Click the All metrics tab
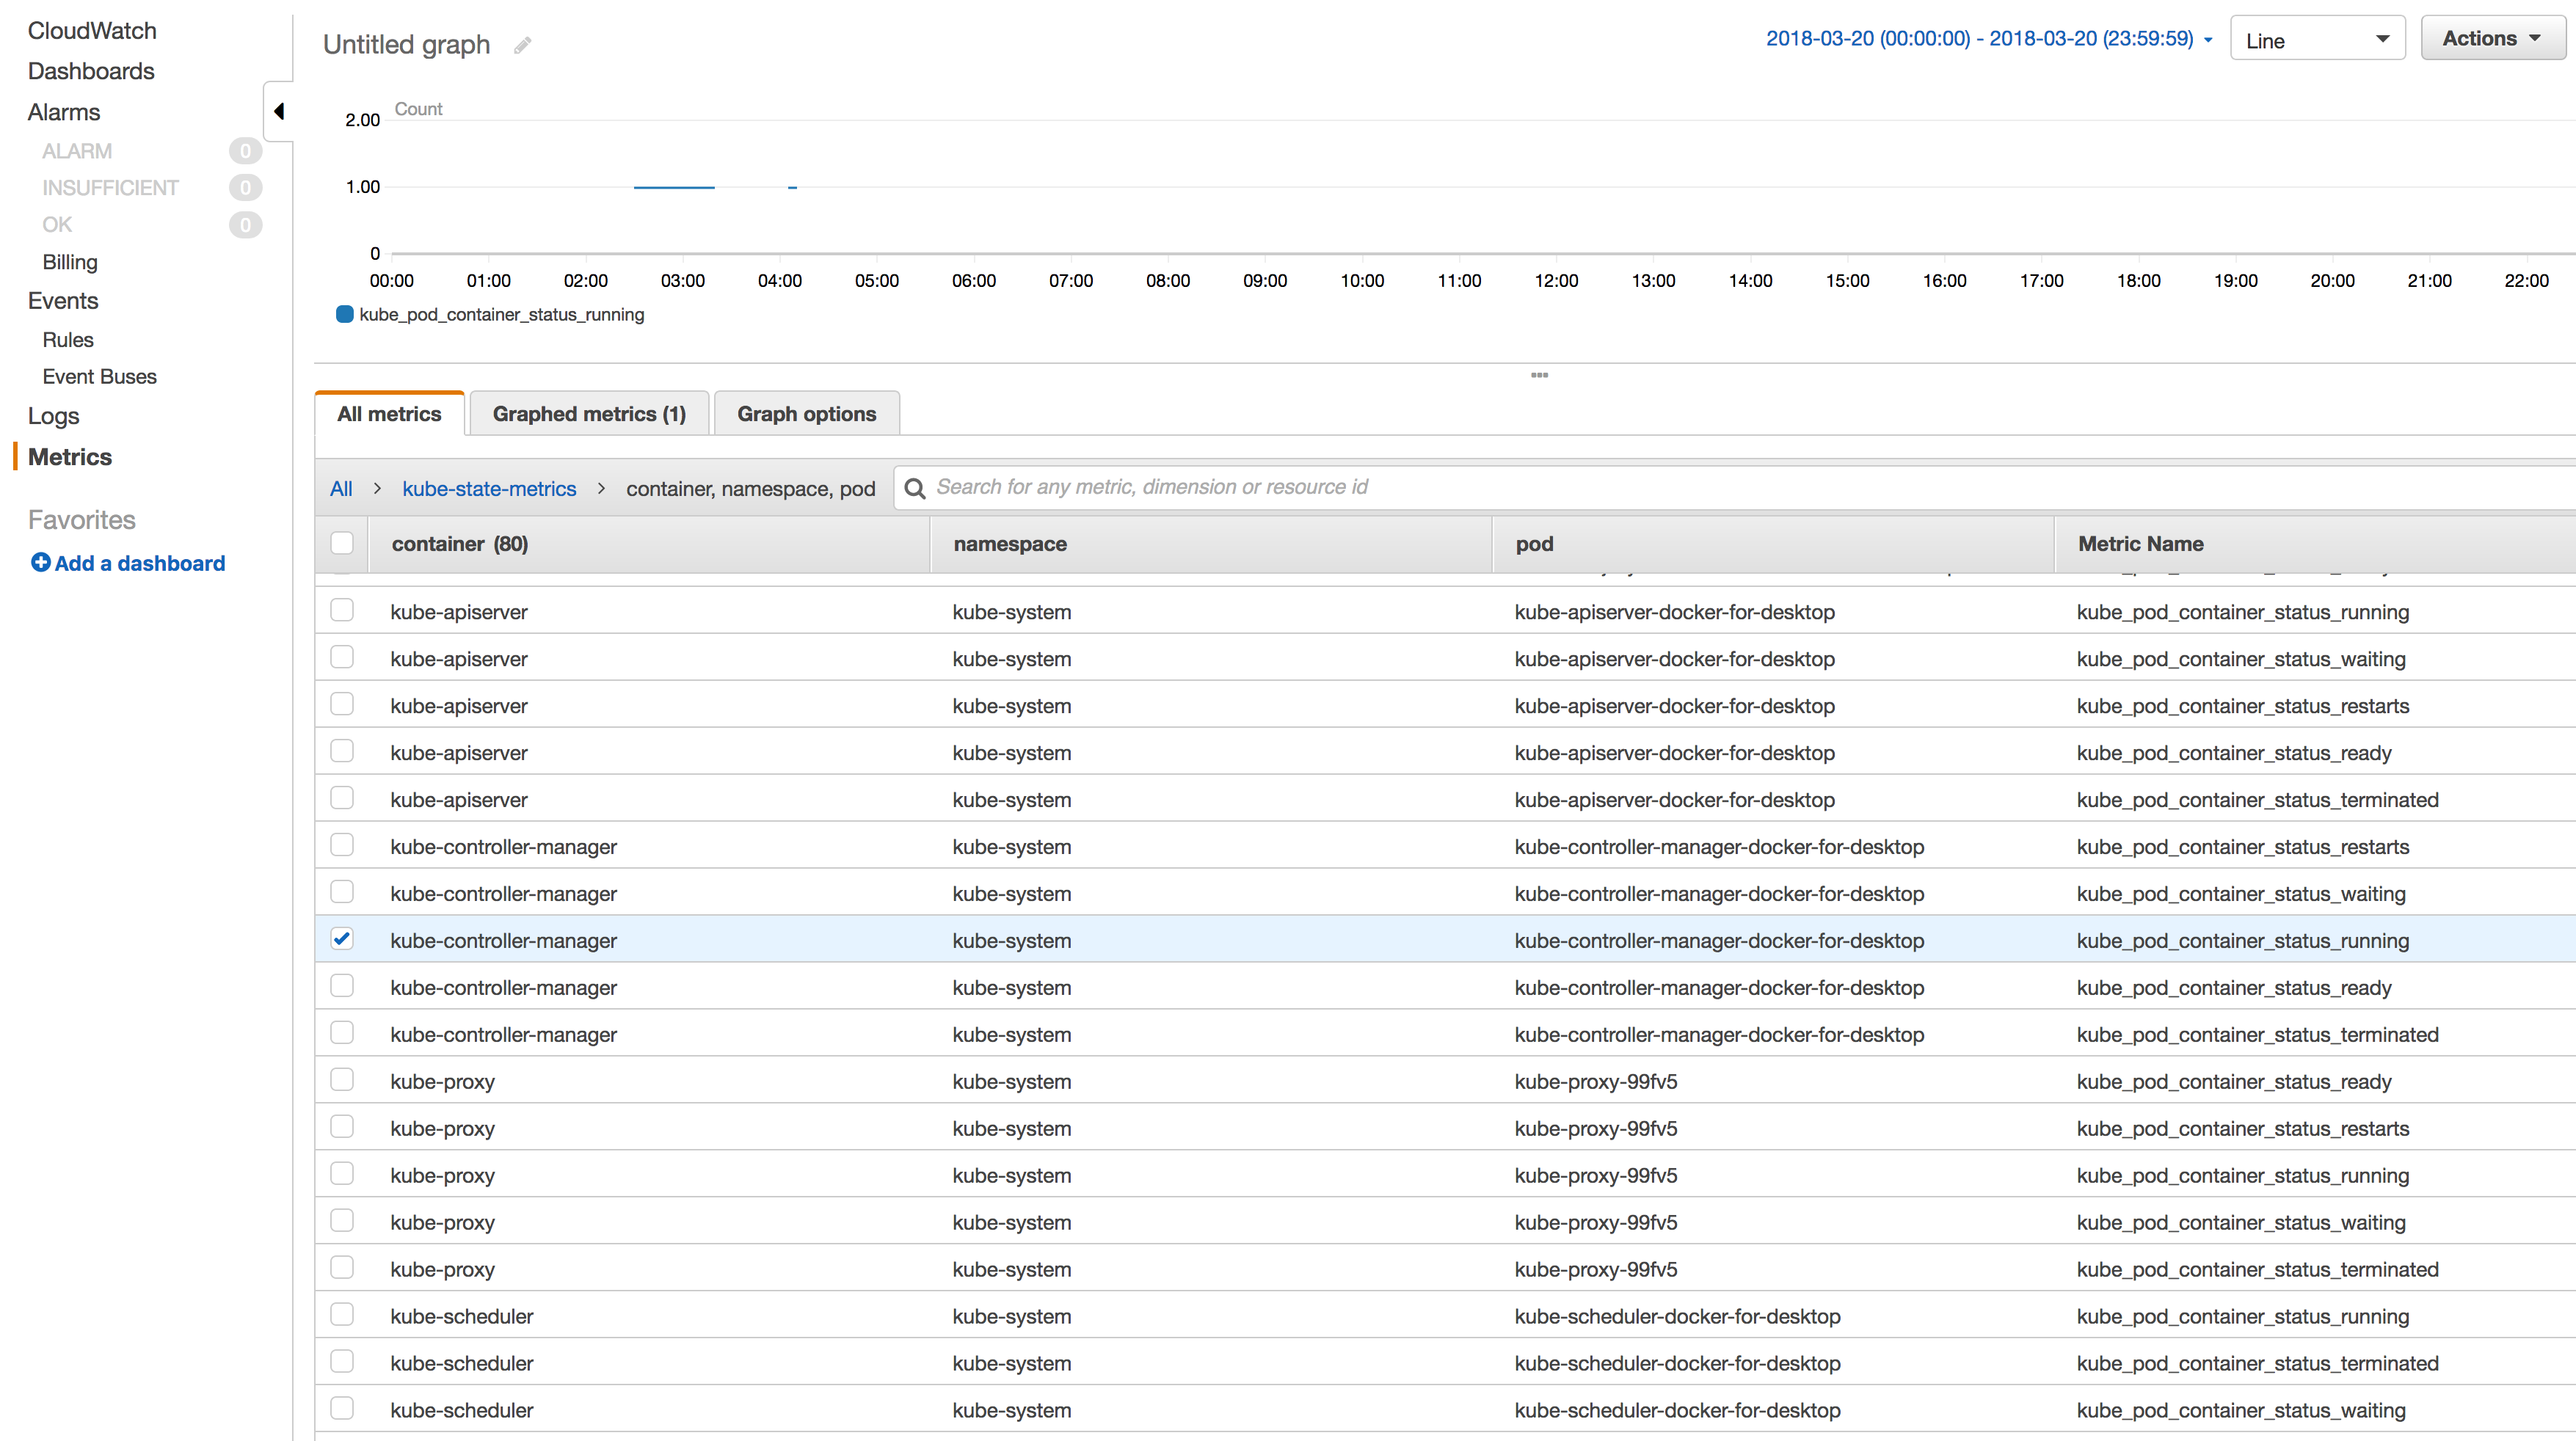The width and height of the screenshot is (2576, 1441). [x=389, y=414]
